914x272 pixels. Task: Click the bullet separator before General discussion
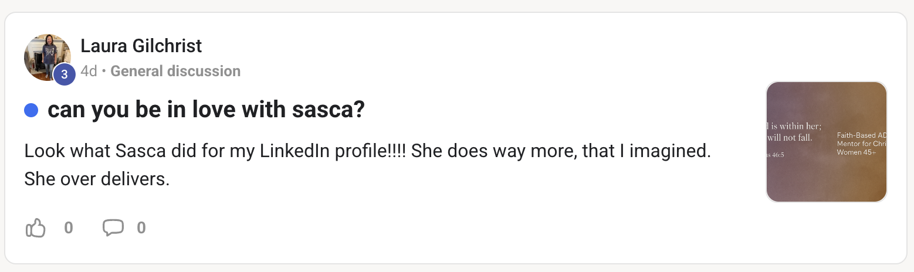[x=104, y=72]
